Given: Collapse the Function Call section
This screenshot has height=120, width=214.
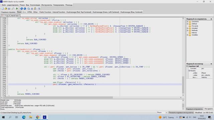Looking at the screenshot, I should coord(187,66).
